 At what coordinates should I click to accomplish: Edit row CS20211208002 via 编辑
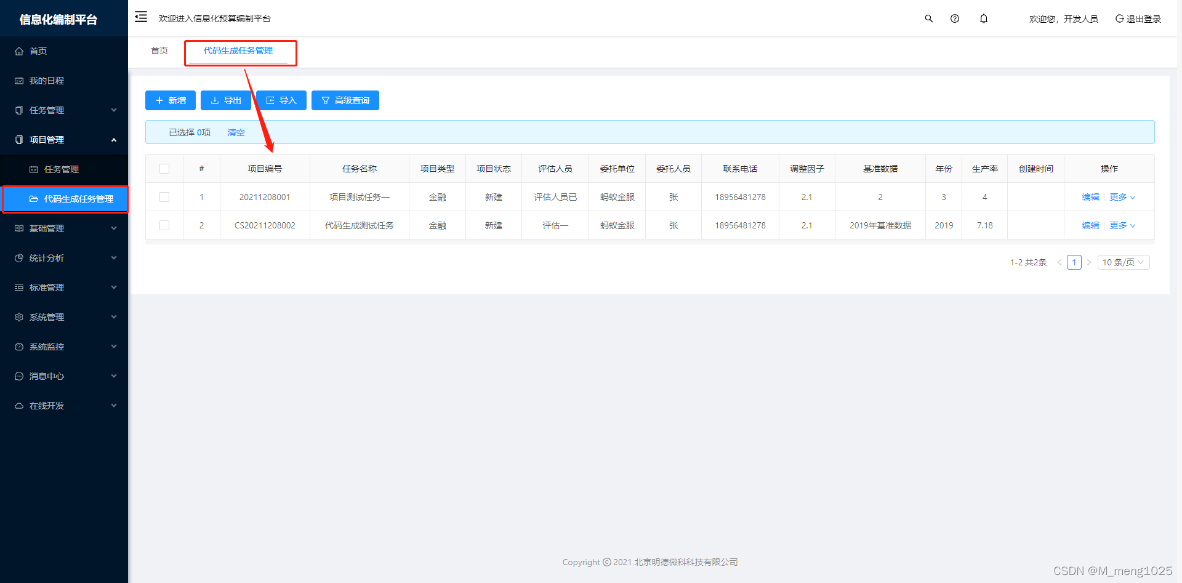[1090, 225]
